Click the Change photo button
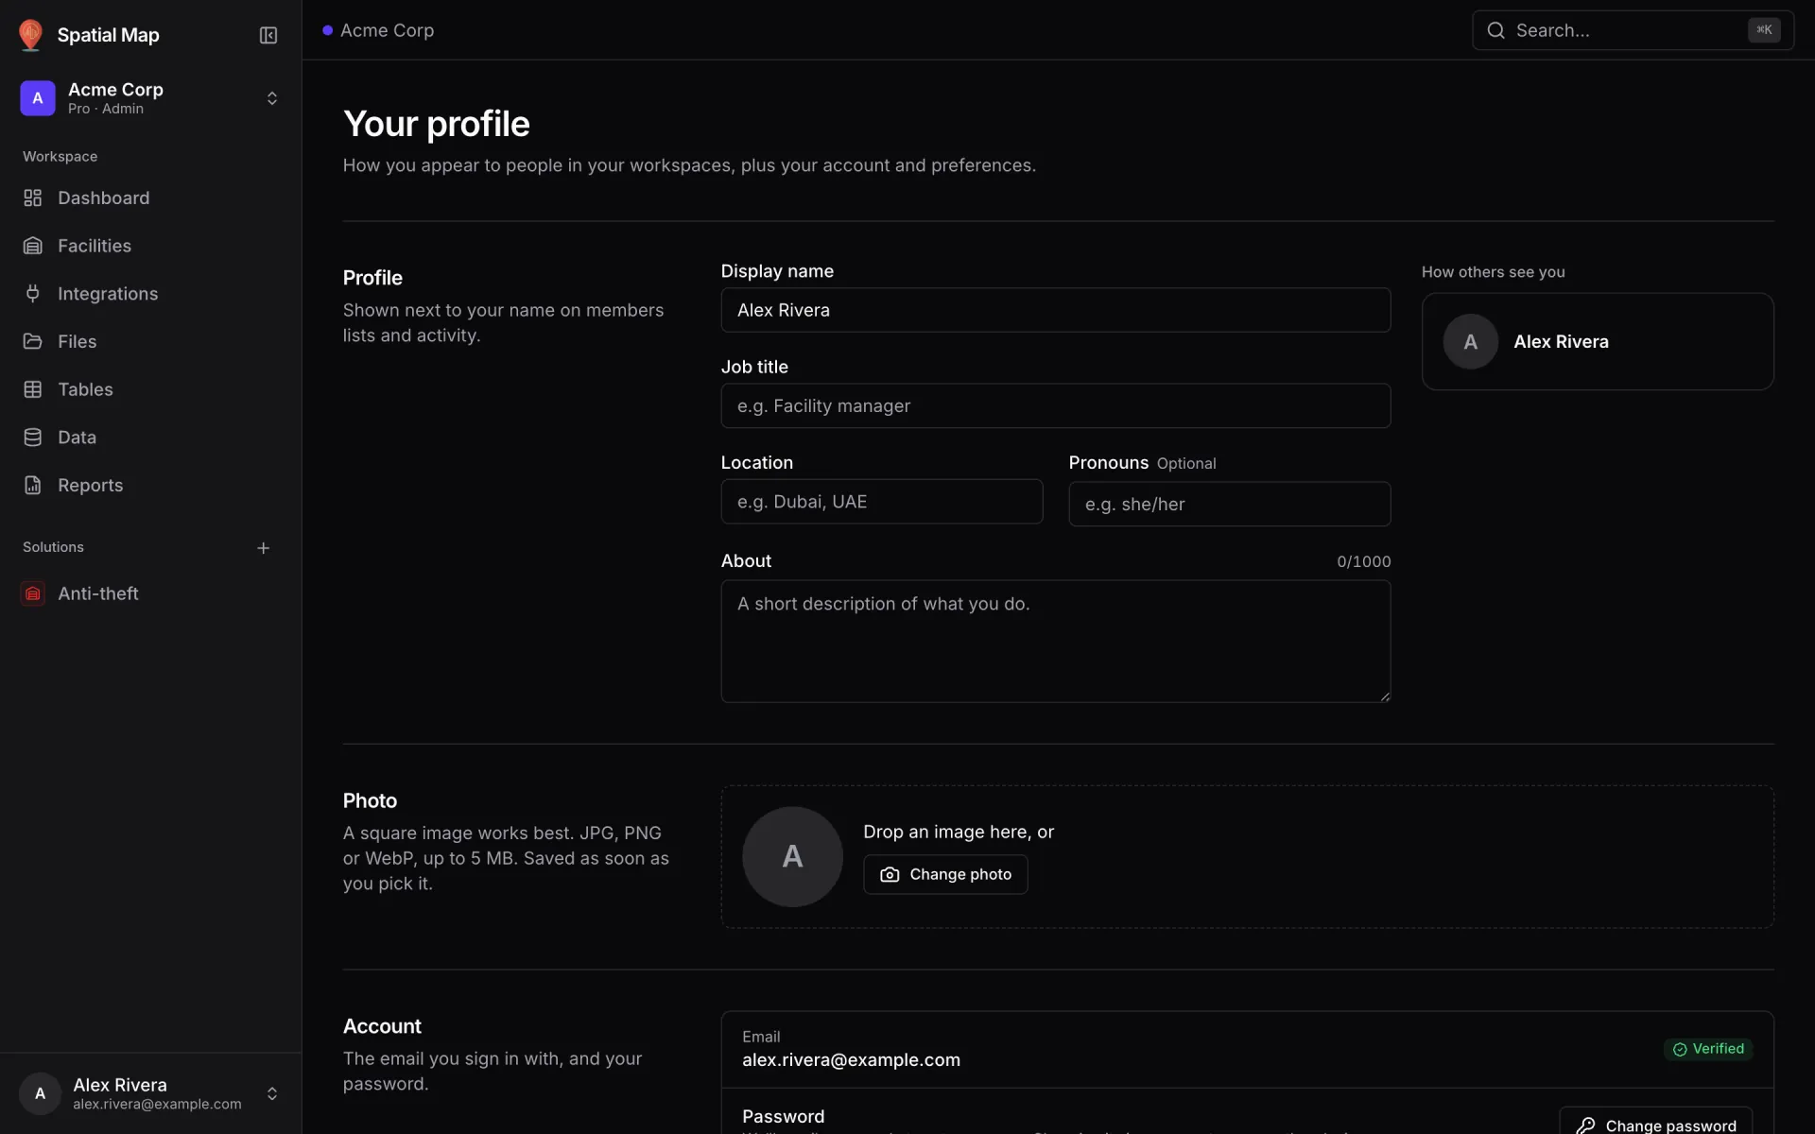 coord(945,875)
